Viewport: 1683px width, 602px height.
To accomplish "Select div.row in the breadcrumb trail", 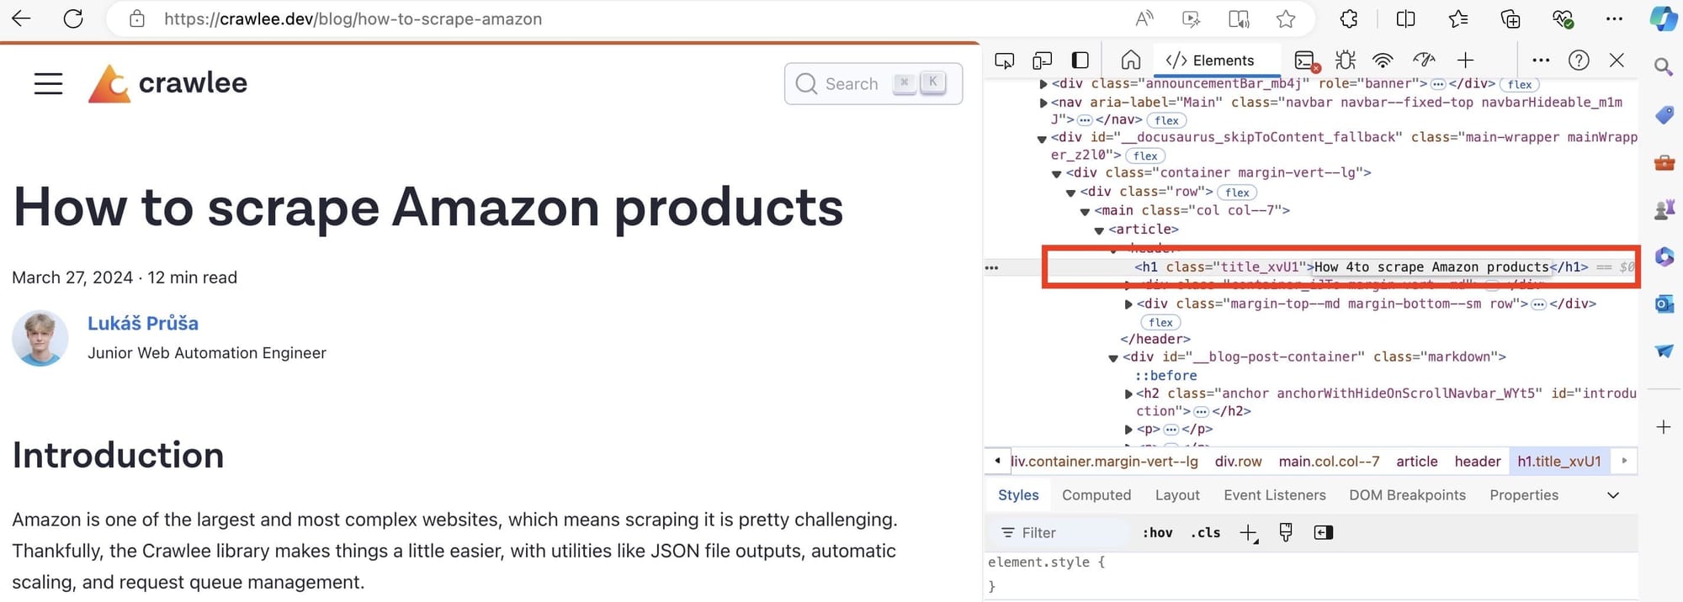I will [x=1238, y=462].
